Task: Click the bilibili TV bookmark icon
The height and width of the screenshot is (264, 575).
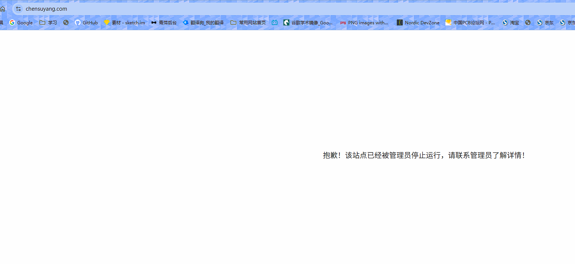Action: 275,22
